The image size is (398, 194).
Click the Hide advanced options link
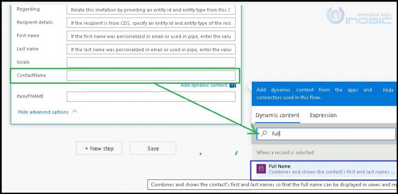[43, 112]
